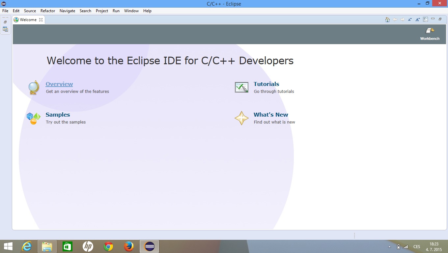The width and height of the screenshot is (448, 253).
Task: Click the Home icon in Welcome toolbar
Action: 387,20
